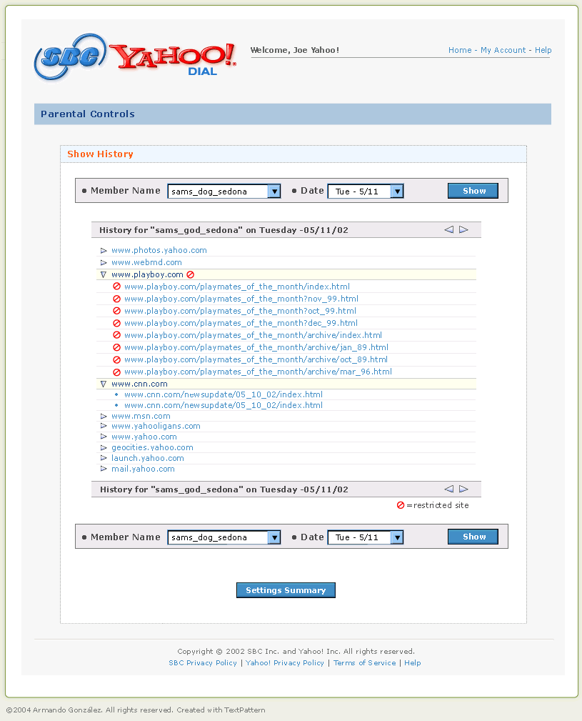Click the forward arrow on the bottom history header
This screenshot has height=721, width=582.
coord(463,489)
